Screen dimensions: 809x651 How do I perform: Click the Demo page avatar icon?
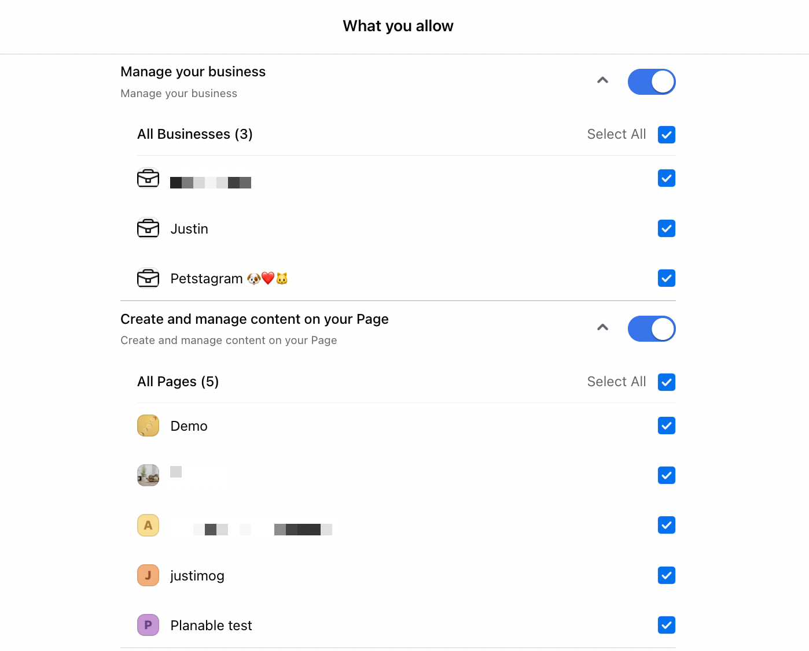[x=148, y=426]
